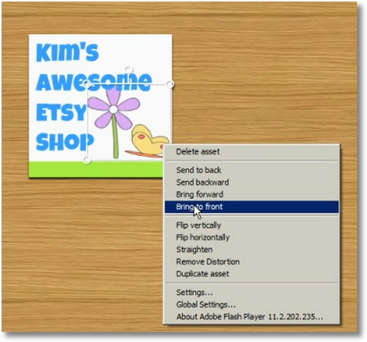Select Remove Distortion entry
The image size is (367, 342).
pos(251,262)
